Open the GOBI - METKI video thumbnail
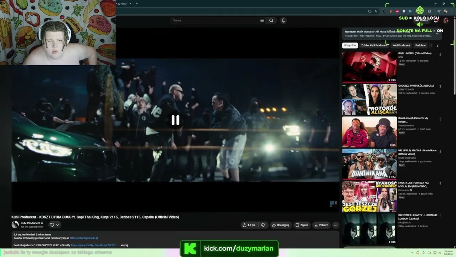The width and height of the screenshot is (456, 257). point(369,67)
